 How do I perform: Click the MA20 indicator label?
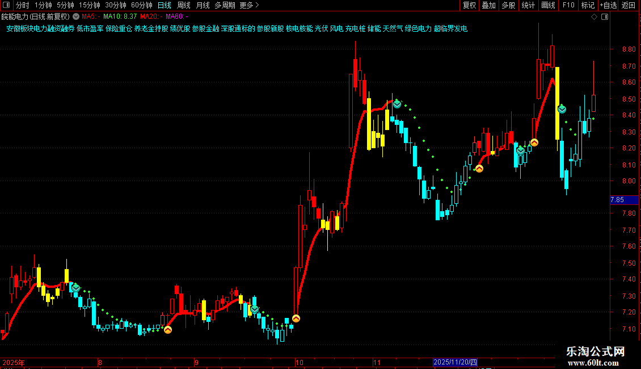pos(151,16)
